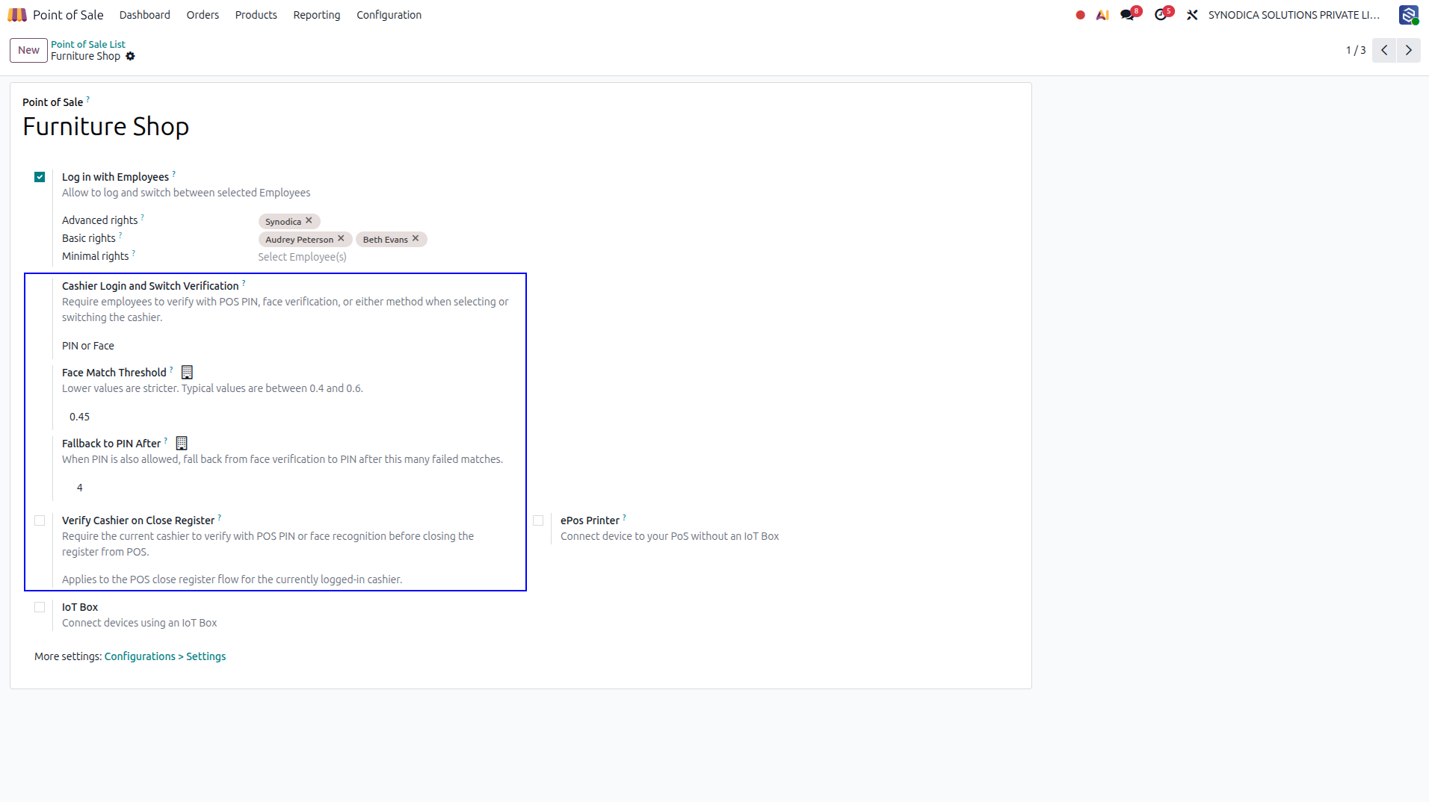Click the Face Match Threshold label
This screenshot has width=1429, height=802.
point(114,373)
